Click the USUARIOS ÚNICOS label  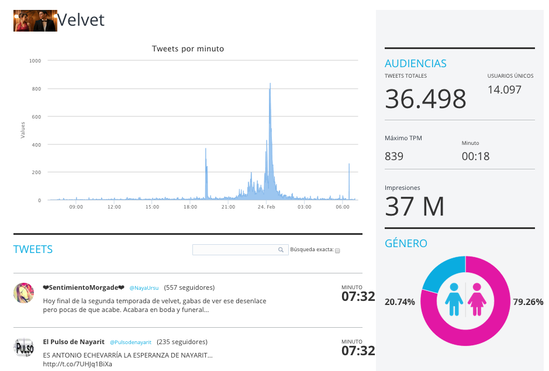510,75
